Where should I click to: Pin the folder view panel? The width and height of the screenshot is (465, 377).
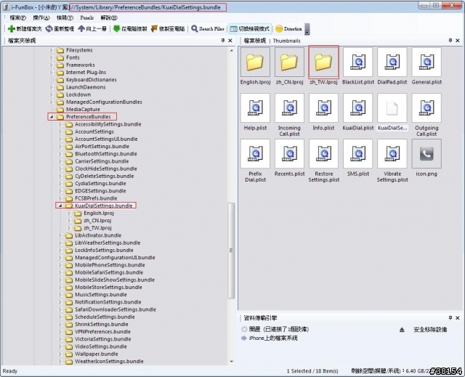223,40
